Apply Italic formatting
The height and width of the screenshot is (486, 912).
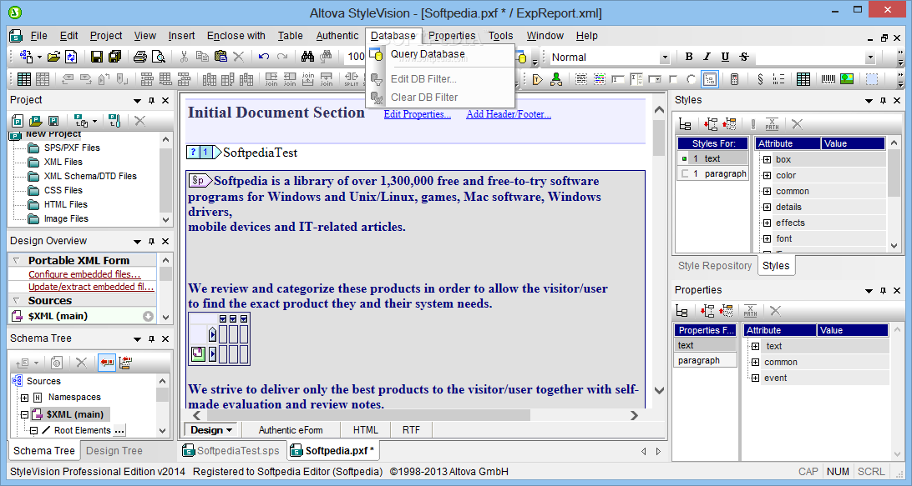pyautogui.click(x=707, y=57)
